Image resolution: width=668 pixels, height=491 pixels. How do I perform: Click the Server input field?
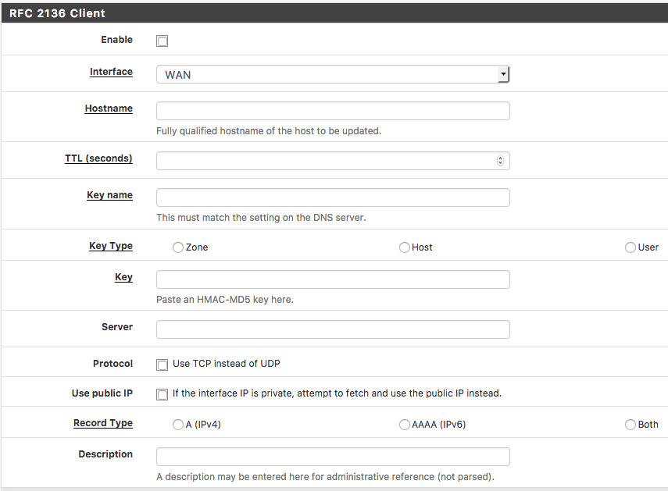(333, 329)
